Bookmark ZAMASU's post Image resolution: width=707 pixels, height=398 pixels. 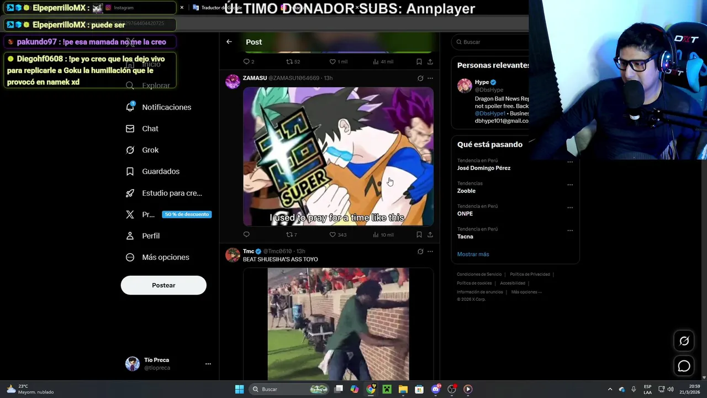pos(419,234)
